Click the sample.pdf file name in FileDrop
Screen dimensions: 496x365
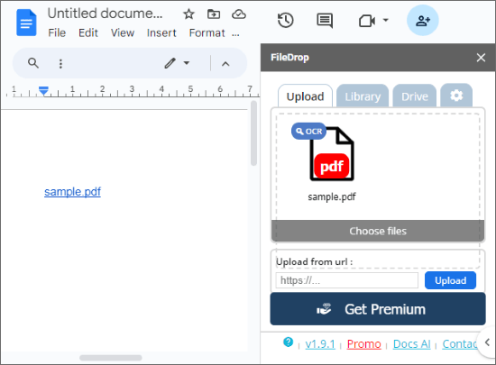pyautogui.click(x=332, y=196)
